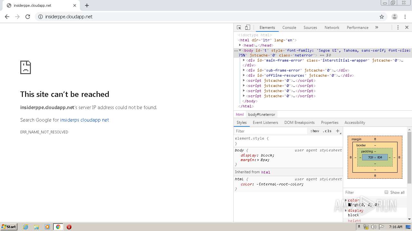The image size is (412, 231).
Task: Open the Network tab
Action: coord(332,28)
